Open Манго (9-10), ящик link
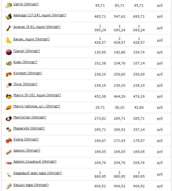This screenshot has height=191, width=172. coord(37,95)
